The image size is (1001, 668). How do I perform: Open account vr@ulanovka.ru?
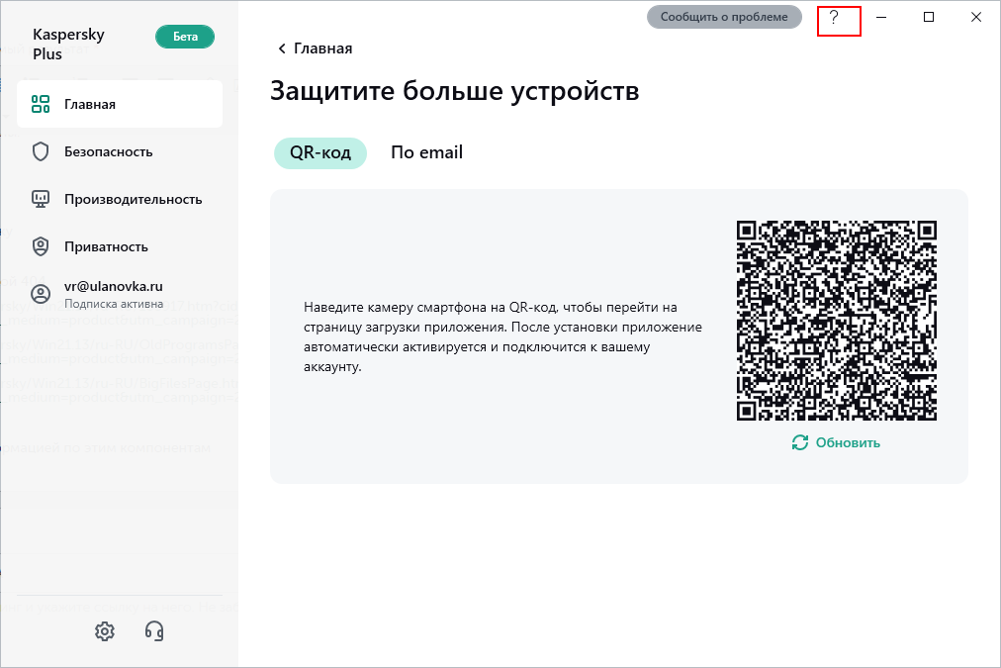tap(114, 286)
